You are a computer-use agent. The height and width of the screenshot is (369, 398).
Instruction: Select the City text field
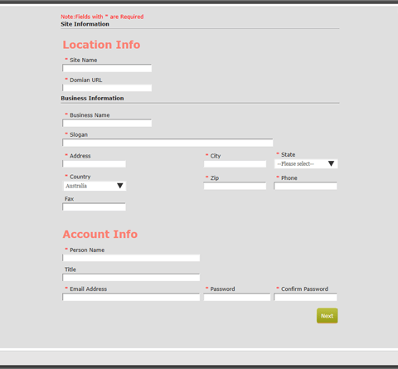[x=235, y=164]
